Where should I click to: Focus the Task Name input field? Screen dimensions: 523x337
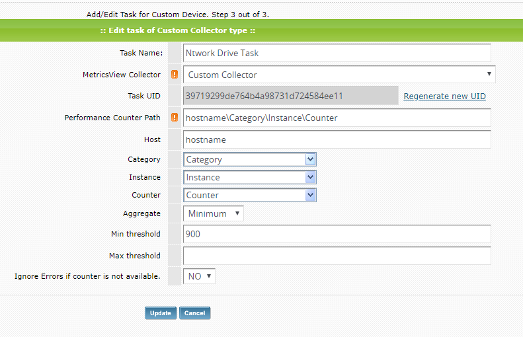[x=337, y=53]
